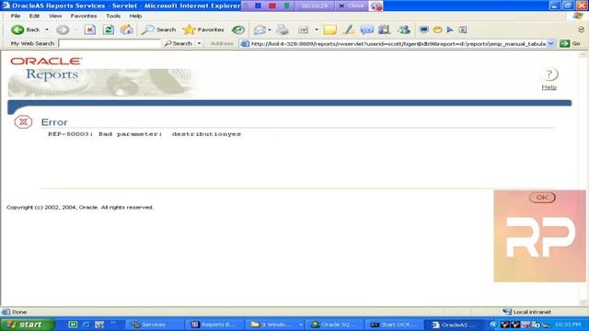The width and height of the screenshot is (589, 331).
Task: Expand the Mail dropdown arrow
Action: (x=270, y=29)
